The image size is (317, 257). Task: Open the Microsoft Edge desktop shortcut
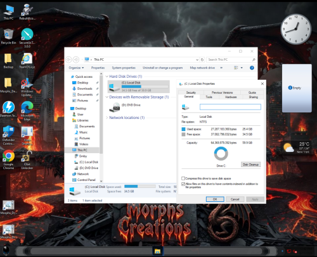(27, 107)
